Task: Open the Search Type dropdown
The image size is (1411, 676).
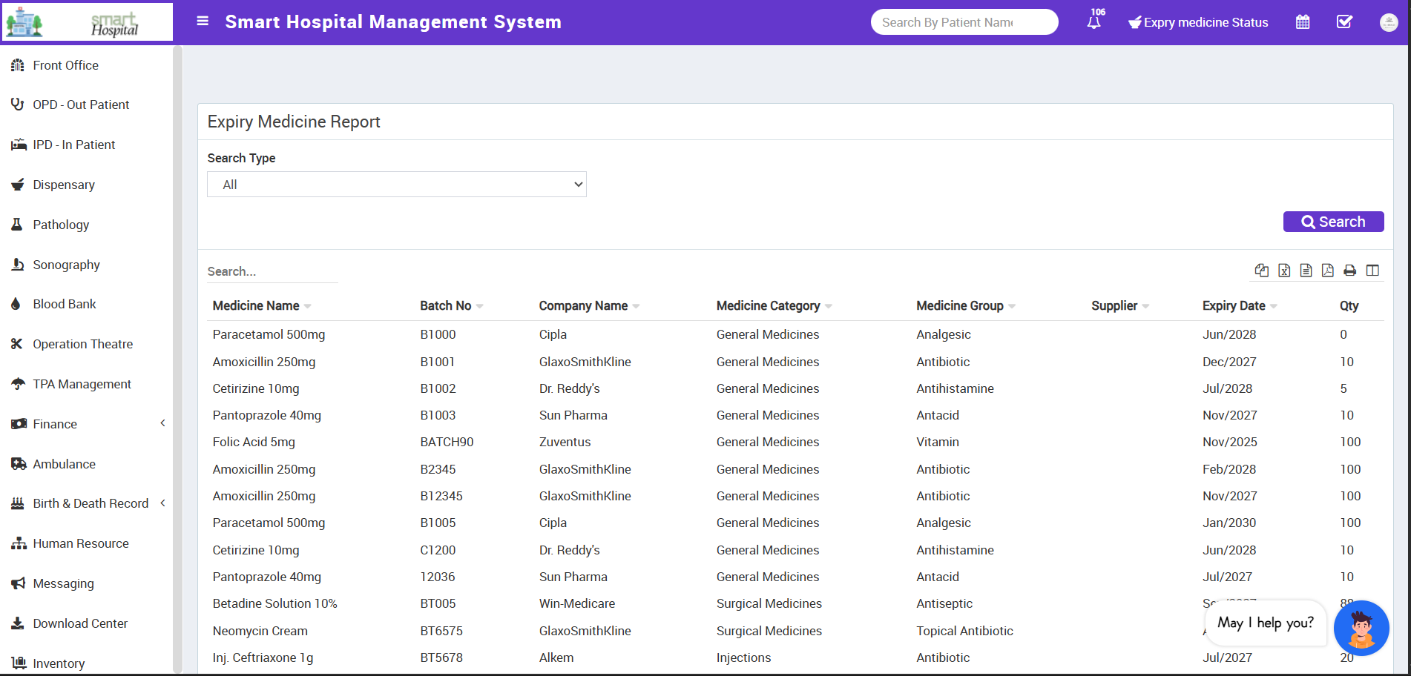Action: point(396,185)
